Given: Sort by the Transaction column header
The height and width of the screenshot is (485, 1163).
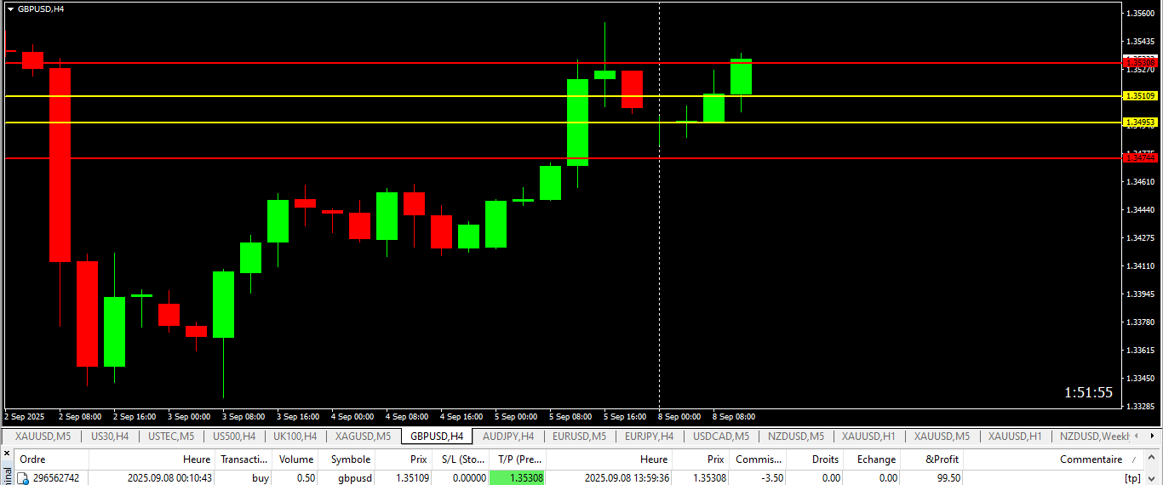Looking at the screenshot, I should pyautogui.click(x=244, y=459).
